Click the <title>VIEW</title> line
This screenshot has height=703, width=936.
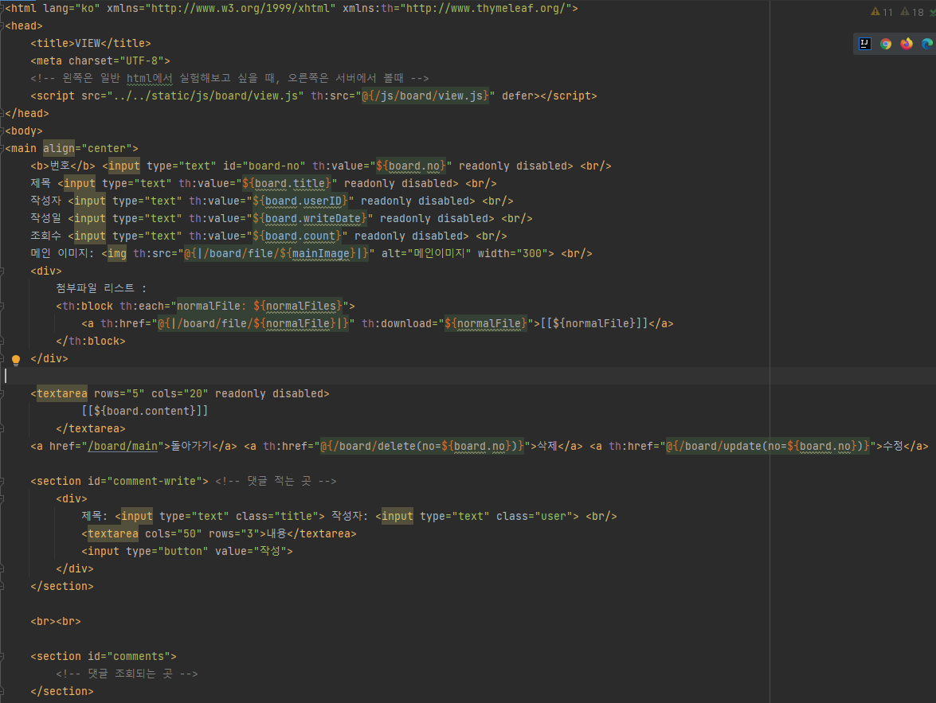[91, 44]
